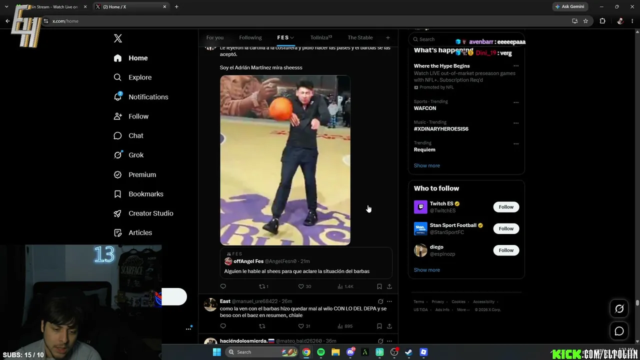Like East's post with 31 likes
640x360 pixels.
pos(304,326)
